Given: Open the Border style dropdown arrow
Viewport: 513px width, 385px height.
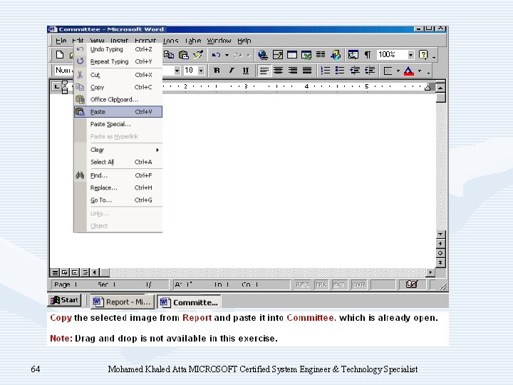Looking at the screenshot, I should click(398, 71).
